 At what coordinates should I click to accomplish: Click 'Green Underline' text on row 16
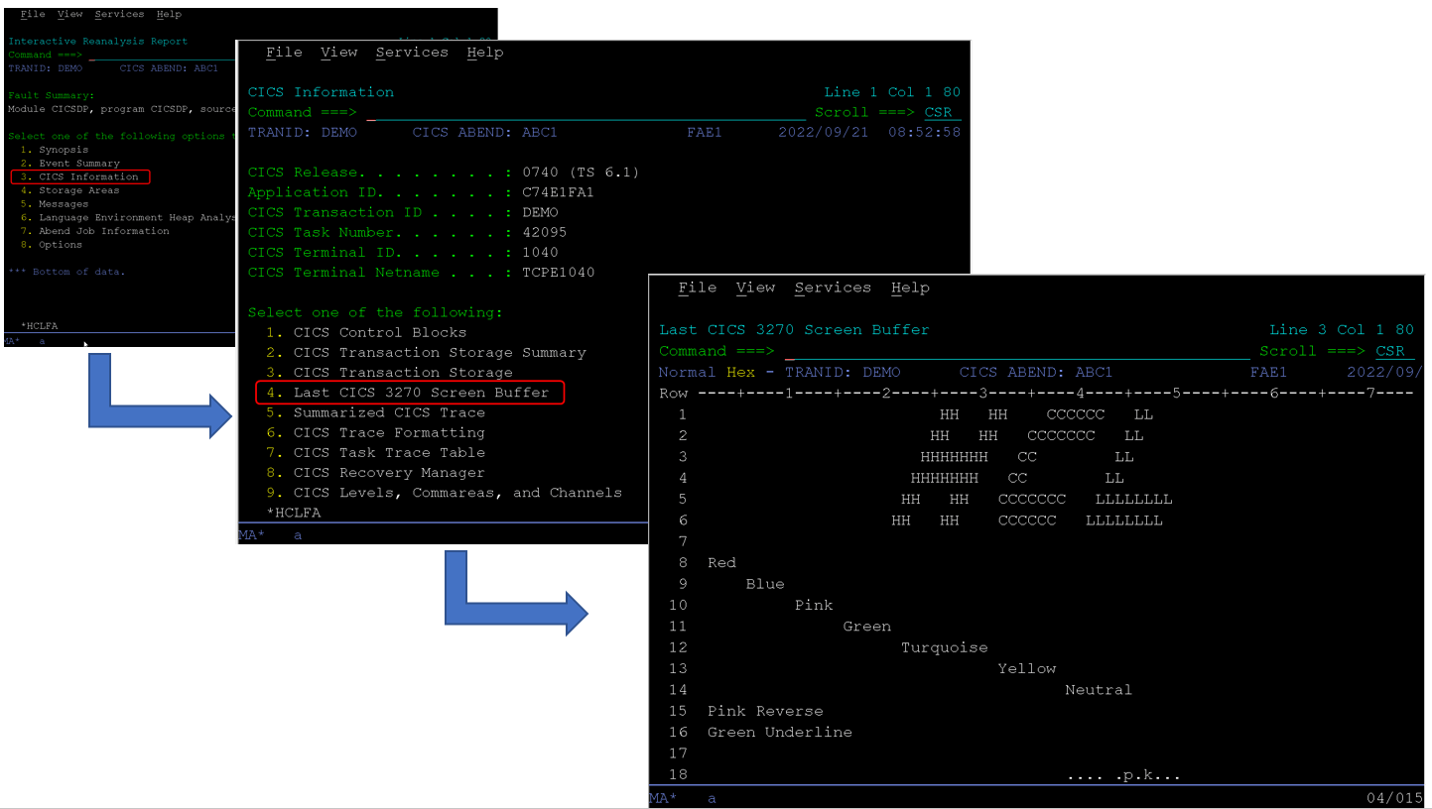(780, 733)
